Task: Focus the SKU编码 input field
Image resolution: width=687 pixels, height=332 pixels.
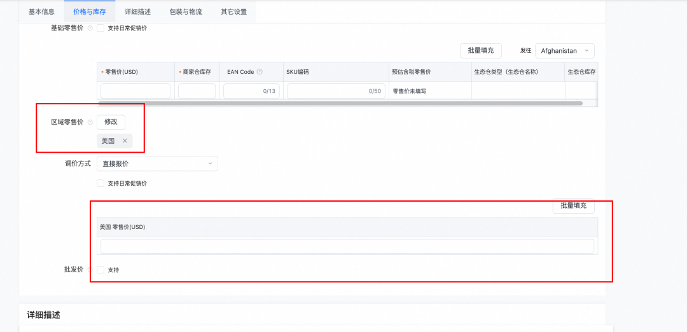Action: (335, 91)
